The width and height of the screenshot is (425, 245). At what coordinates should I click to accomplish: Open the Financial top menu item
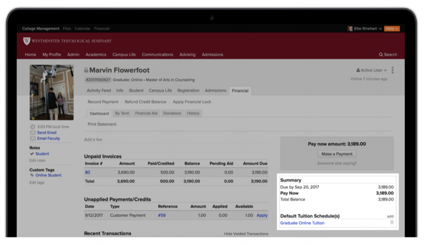tap(102, 29)
